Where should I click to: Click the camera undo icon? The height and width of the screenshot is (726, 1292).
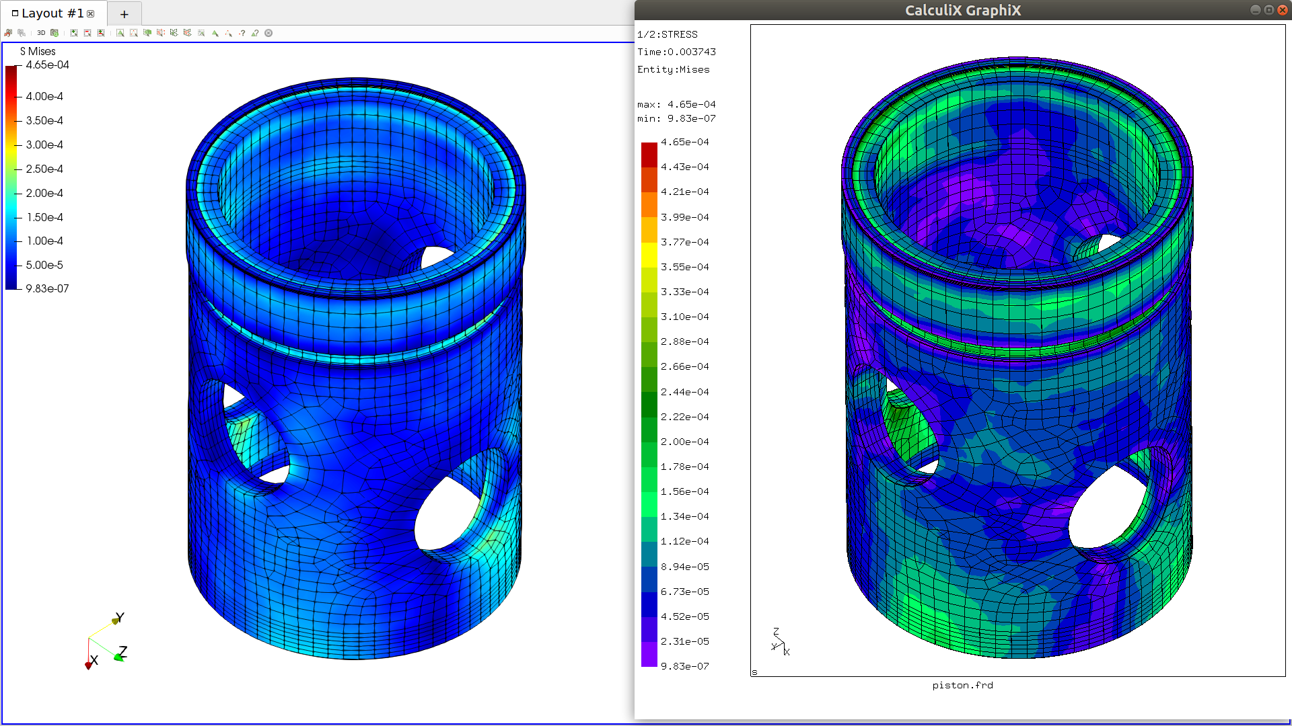(8, 33)
